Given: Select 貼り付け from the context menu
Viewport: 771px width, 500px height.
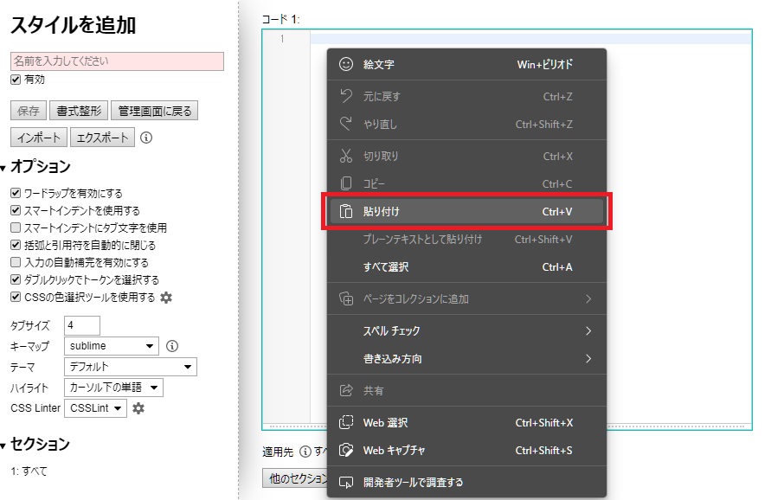Looking at the screenshot, I should pyautogui.click(x=381, y=210).
